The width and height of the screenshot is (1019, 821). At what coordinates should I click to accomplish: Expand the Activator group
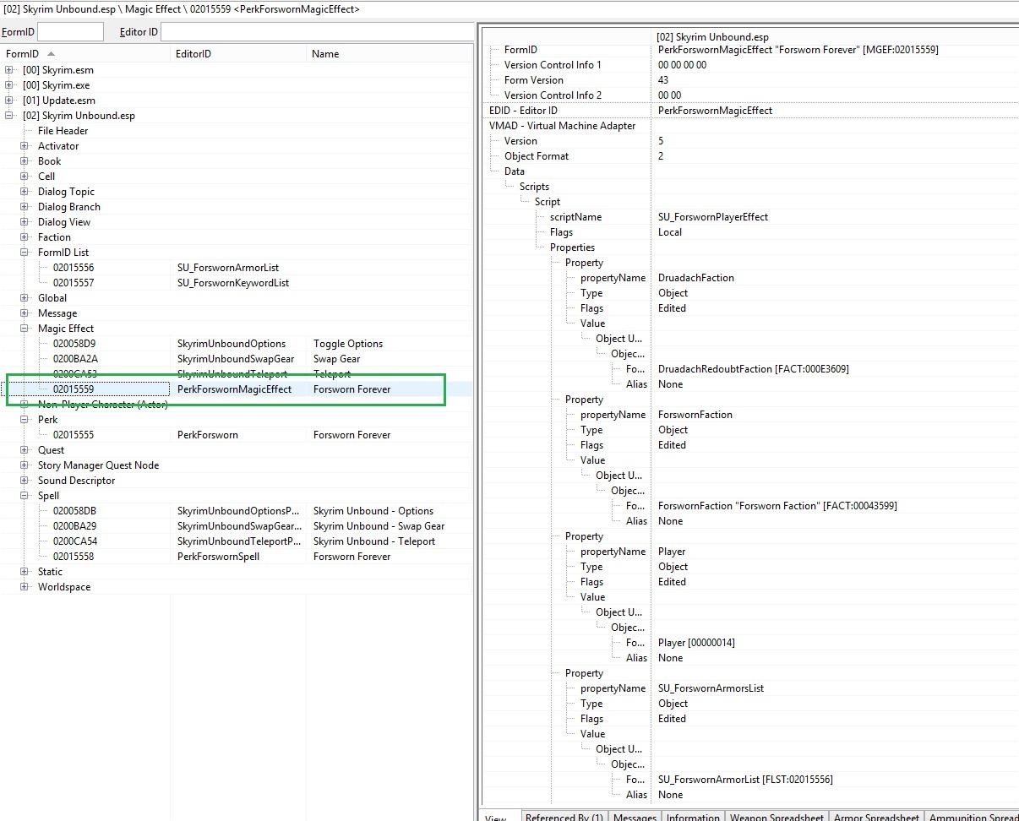(25, 146)
